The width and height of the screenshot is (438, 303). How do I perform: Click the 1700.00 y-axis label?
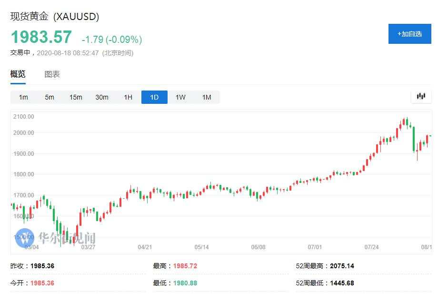23,195
